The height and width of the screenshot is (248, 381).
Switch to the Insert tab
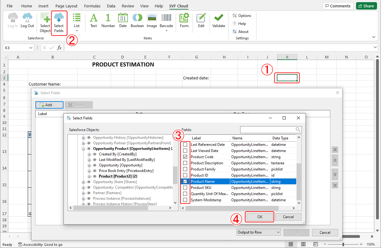[x=43, y=6]
